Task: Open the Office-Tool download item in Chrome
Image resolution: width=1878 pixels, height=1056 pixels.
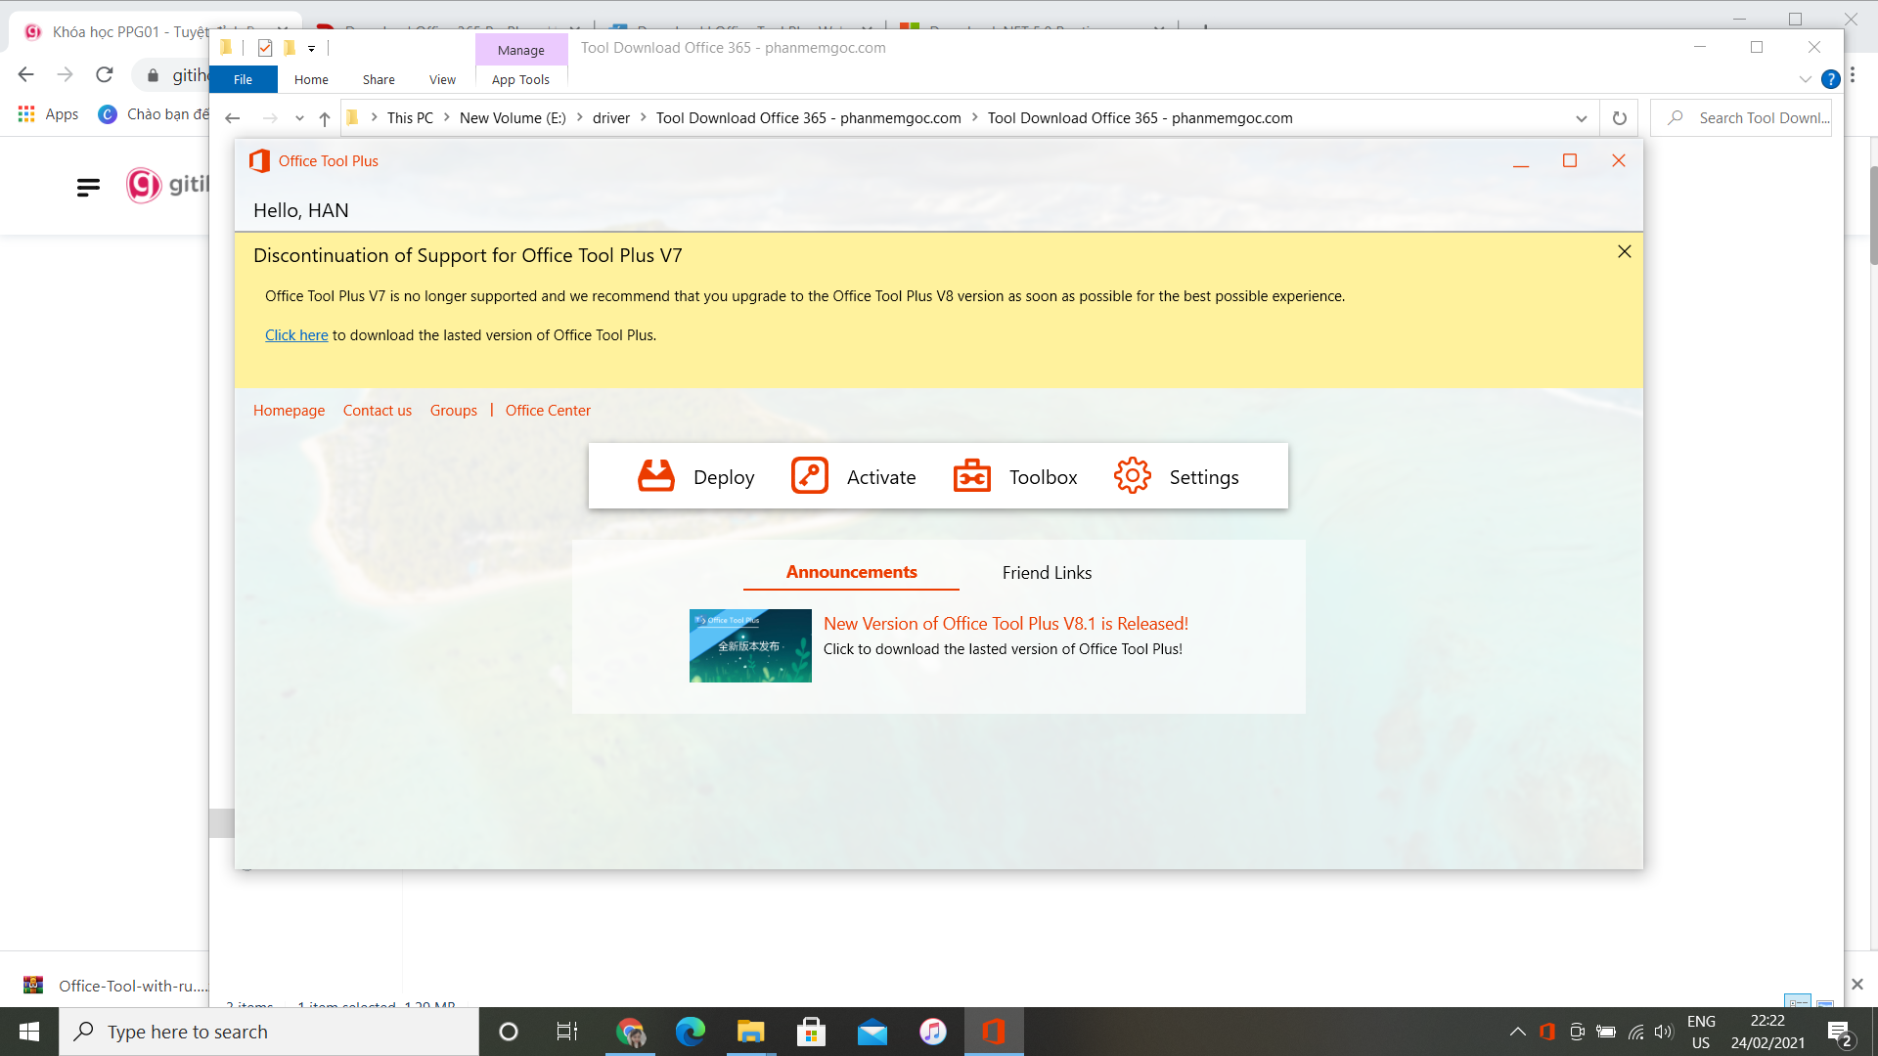Action: pos(114,986)
